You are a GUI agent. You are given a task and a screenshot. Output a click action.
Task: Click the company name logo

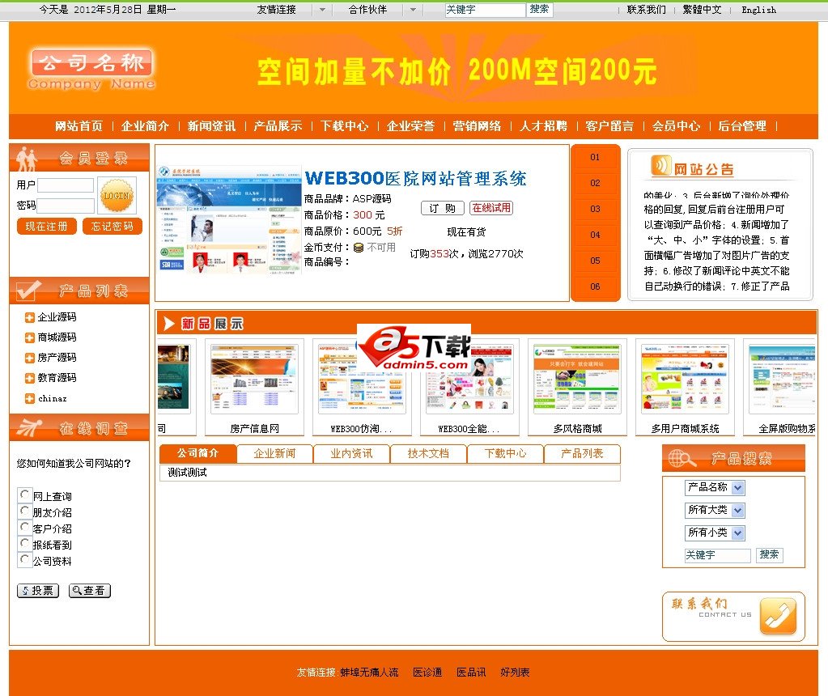click(92, 70)
